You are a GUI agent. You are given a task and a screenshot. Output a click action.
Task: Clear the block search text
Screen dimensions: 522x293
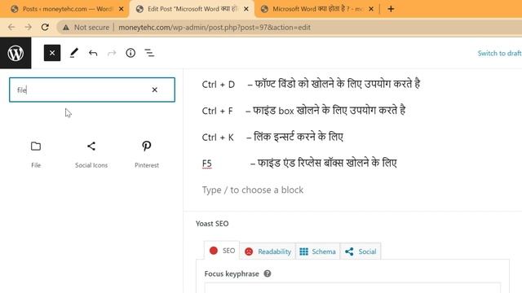tap(154, 90)
